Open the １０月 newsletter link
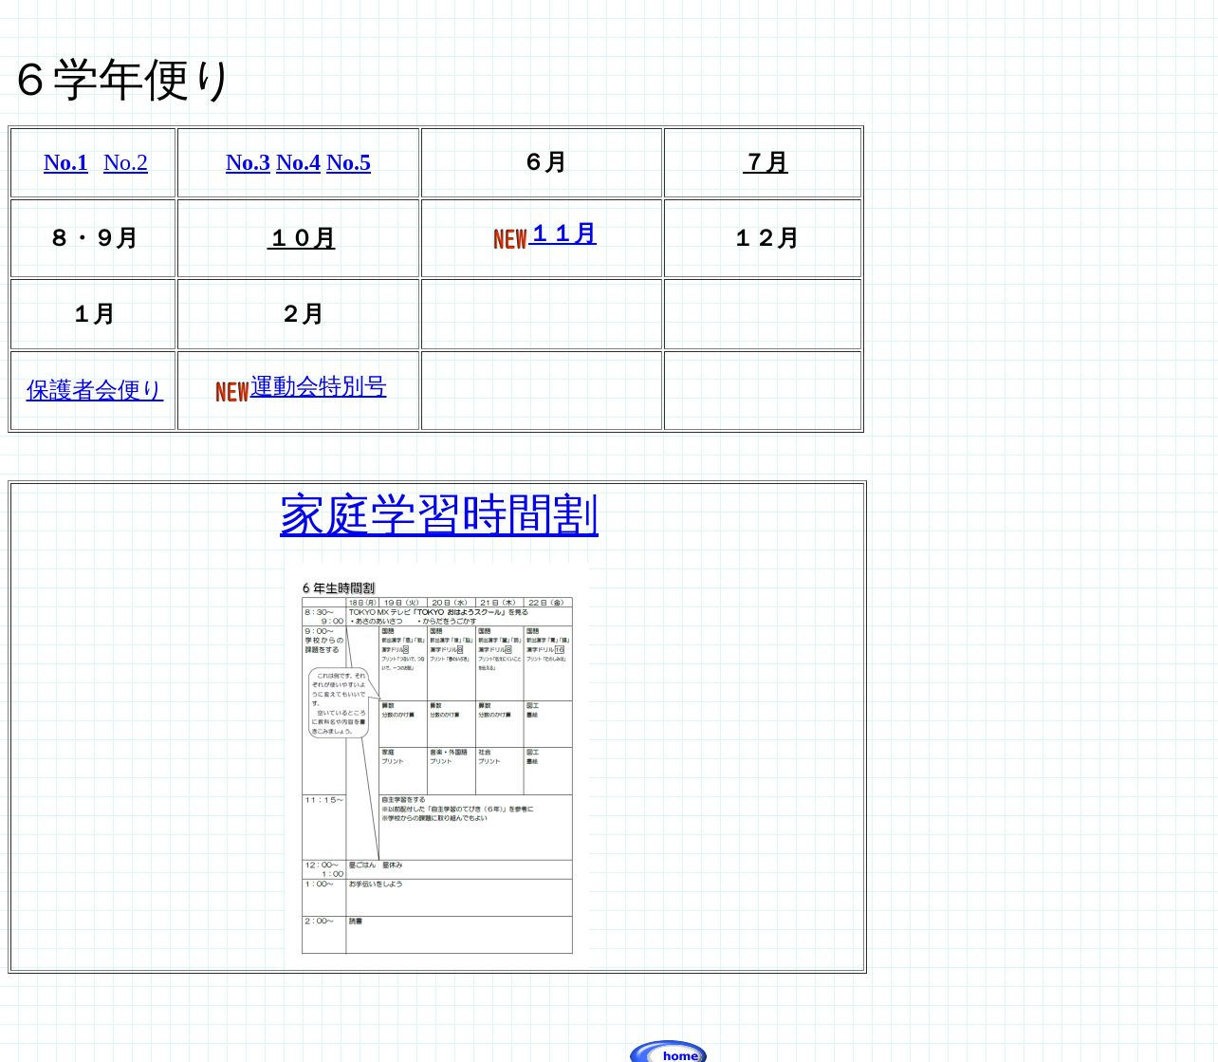1218x1062 pixels. tap(302, 238)
